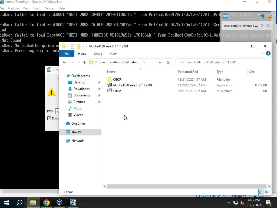Expand the address bar history dropdown
This screenshot has width=277, height=208.
coord(160,63)
